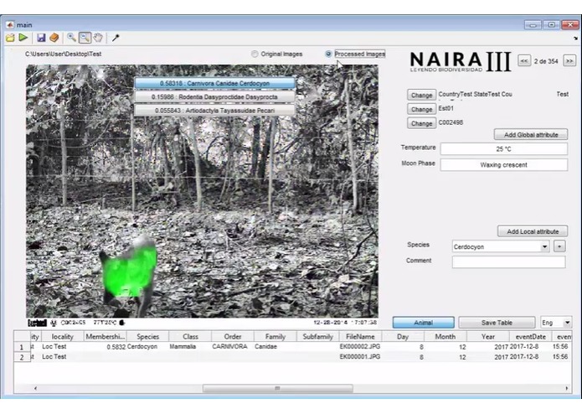Screen dimensions: 582x414
Task: Click the MATLAB icon in title bar
Action: 10,24
